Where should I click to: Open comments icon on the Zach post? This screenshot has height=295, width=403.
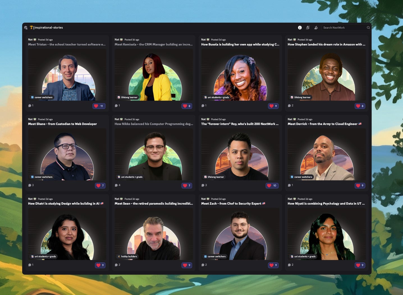pos(203,265)
